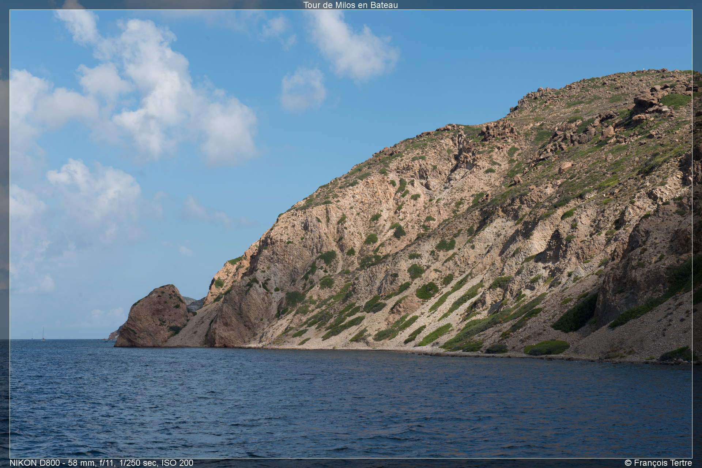Image resolution: width=702 pixels, height=468 pixels.
Task: Click the 'Tour de Milos en Bateau' title
Action: 350,5
